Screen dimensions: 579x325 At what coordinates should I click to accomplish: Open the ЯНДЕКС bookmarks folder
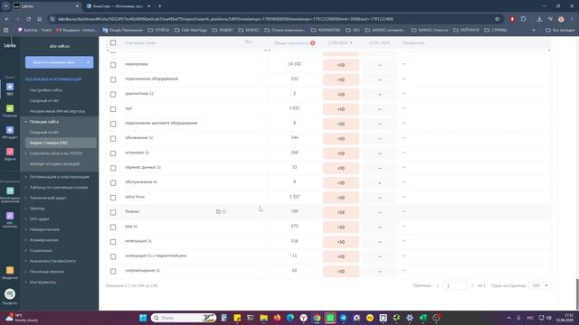223,30
